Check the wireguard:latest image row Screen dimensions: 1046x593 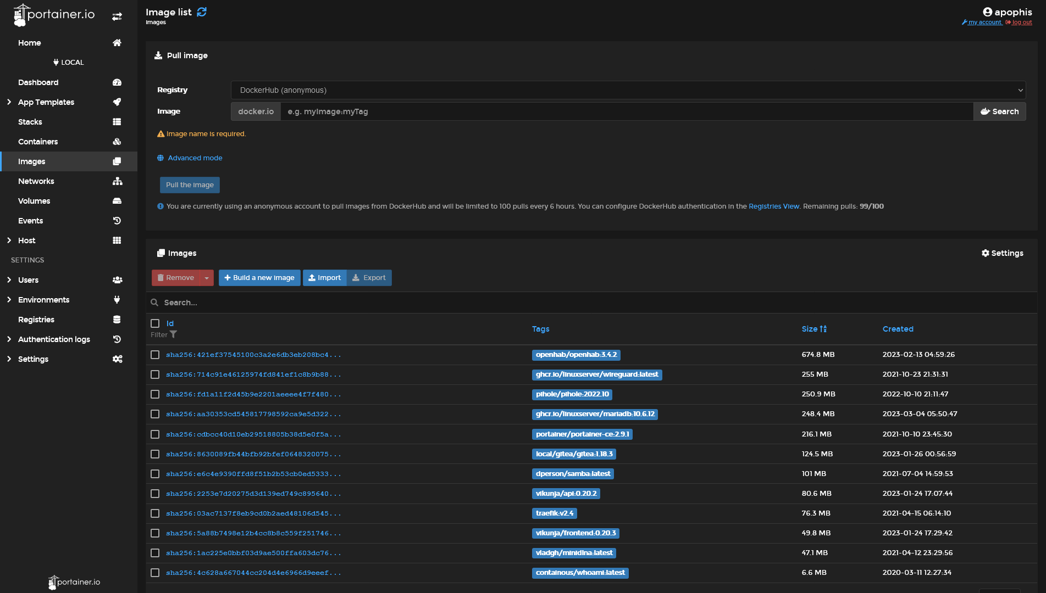(x=155, y=374)
